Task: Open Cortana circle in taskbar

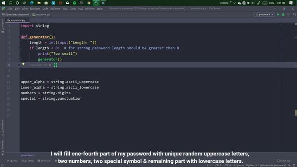Action: [x=17, y=3]
